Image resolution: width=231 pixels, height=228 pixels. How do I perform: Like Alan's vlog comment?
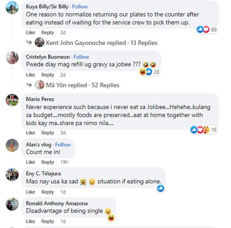pos(30,162)
